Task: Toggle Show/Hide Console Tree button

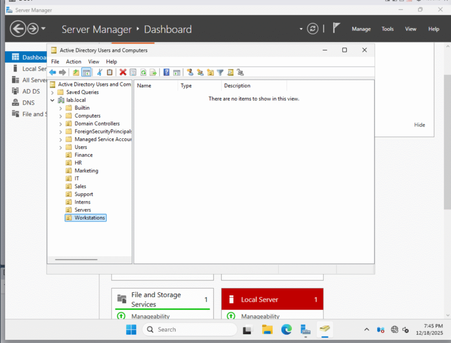Action: (x=86, y=73)
